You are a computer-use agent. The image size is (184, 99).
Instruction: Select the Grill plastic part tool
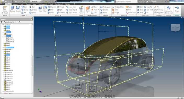click(x=140, y=7)
